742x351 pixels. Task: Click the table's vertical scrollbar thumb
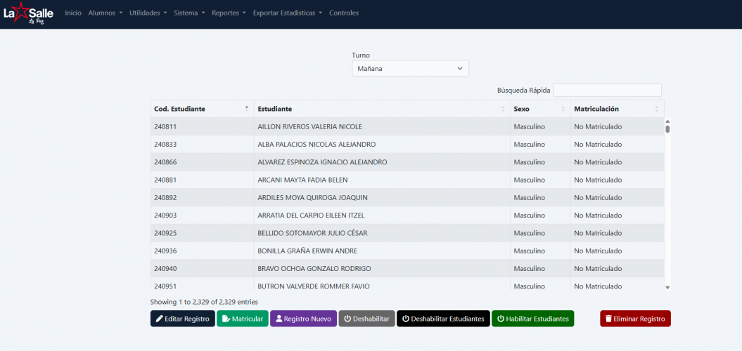click(667, 129)
